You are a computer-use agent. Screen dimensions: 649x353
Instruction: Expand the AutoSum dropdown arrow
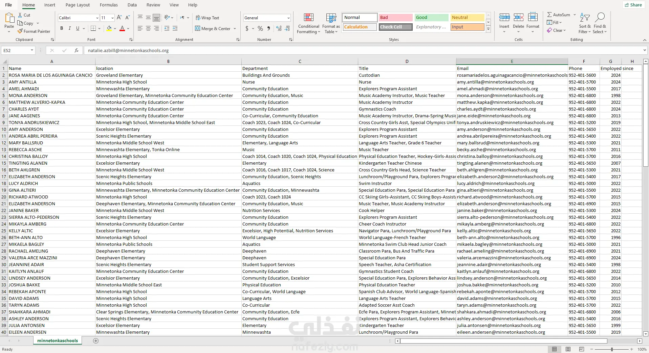tap(575, 15)
